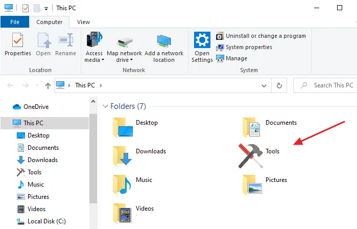Click the Access media icon
The height and width of the screenshot is (229, 357).
[94, 39]
